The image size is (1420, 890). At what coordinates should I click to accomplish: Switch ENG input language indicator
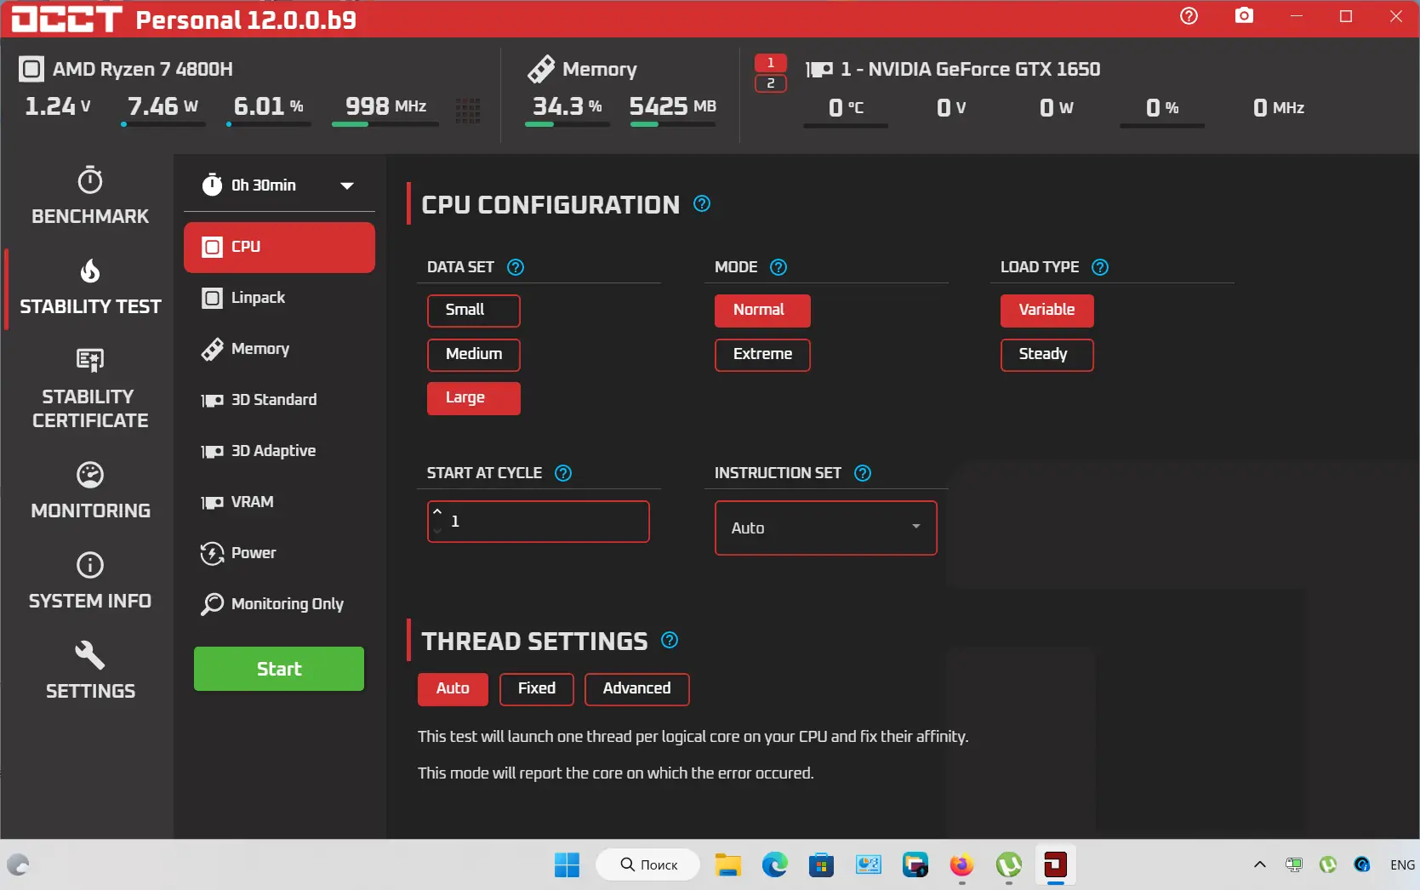coord(1402,865)
